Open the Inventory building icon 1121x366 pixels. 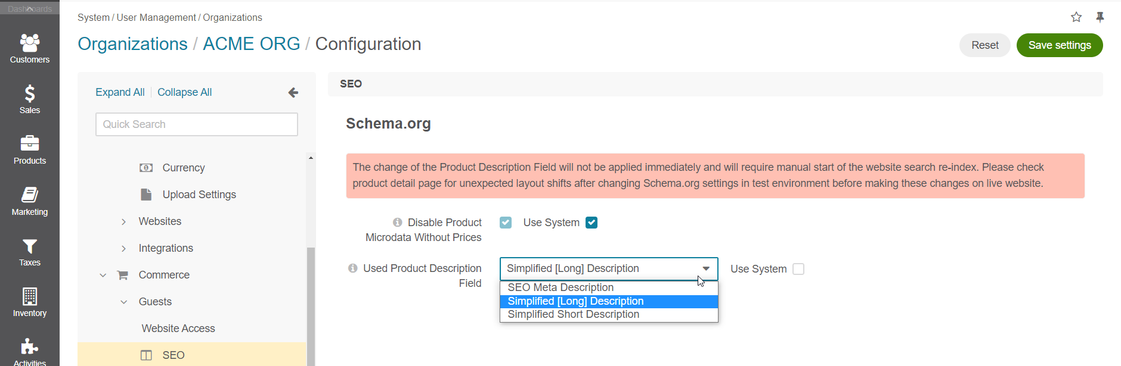point(30,296)
